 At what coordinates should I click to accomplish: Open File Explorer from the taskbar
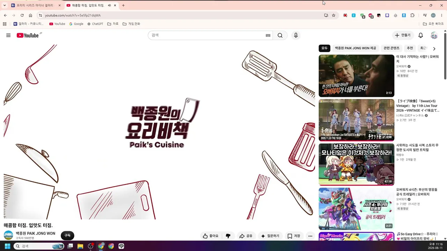click(80, 246)
